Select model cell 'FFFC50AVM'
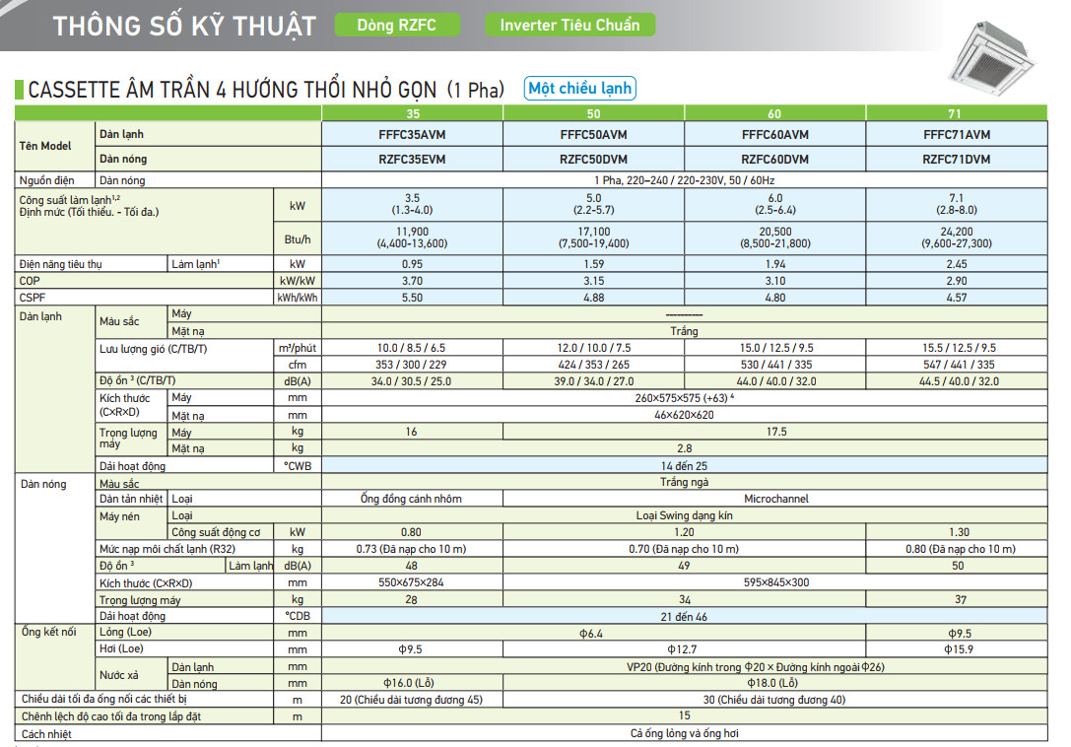This screenshot has width=1071, height=747. tap(593, 135)
